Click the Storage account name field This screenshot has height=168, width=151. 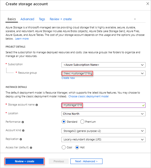[x=103, y=105]
